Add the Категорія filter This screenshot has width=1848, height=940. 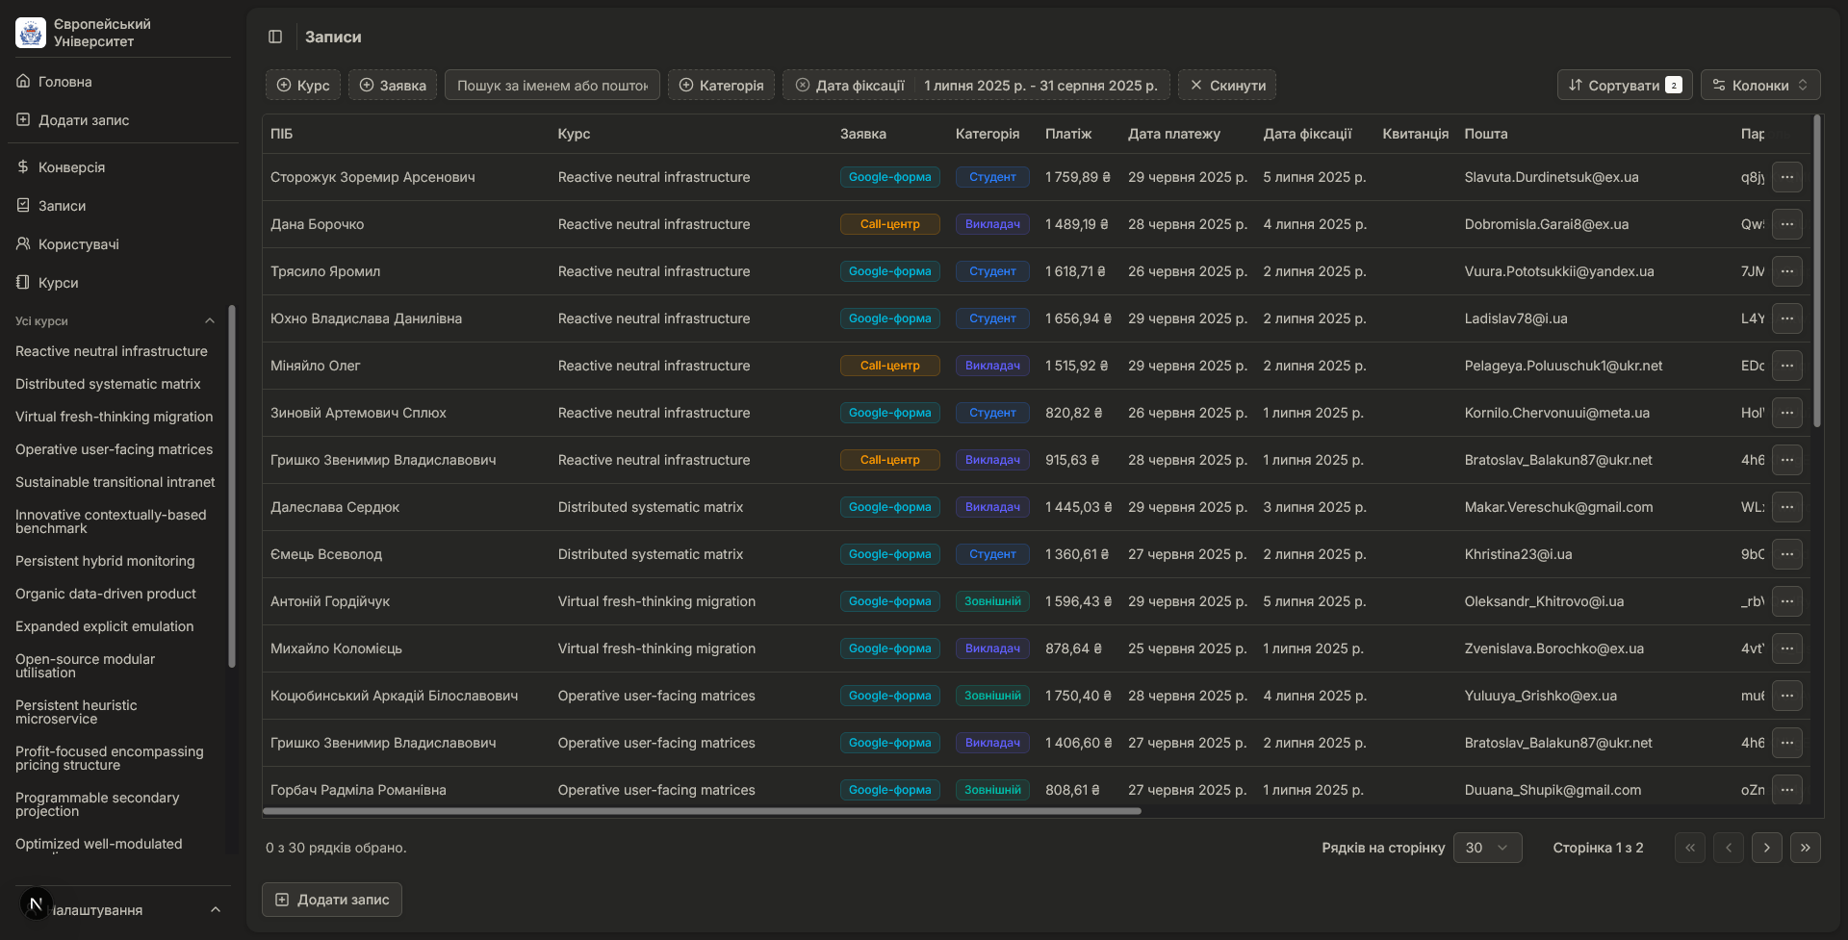pos(721,86)
